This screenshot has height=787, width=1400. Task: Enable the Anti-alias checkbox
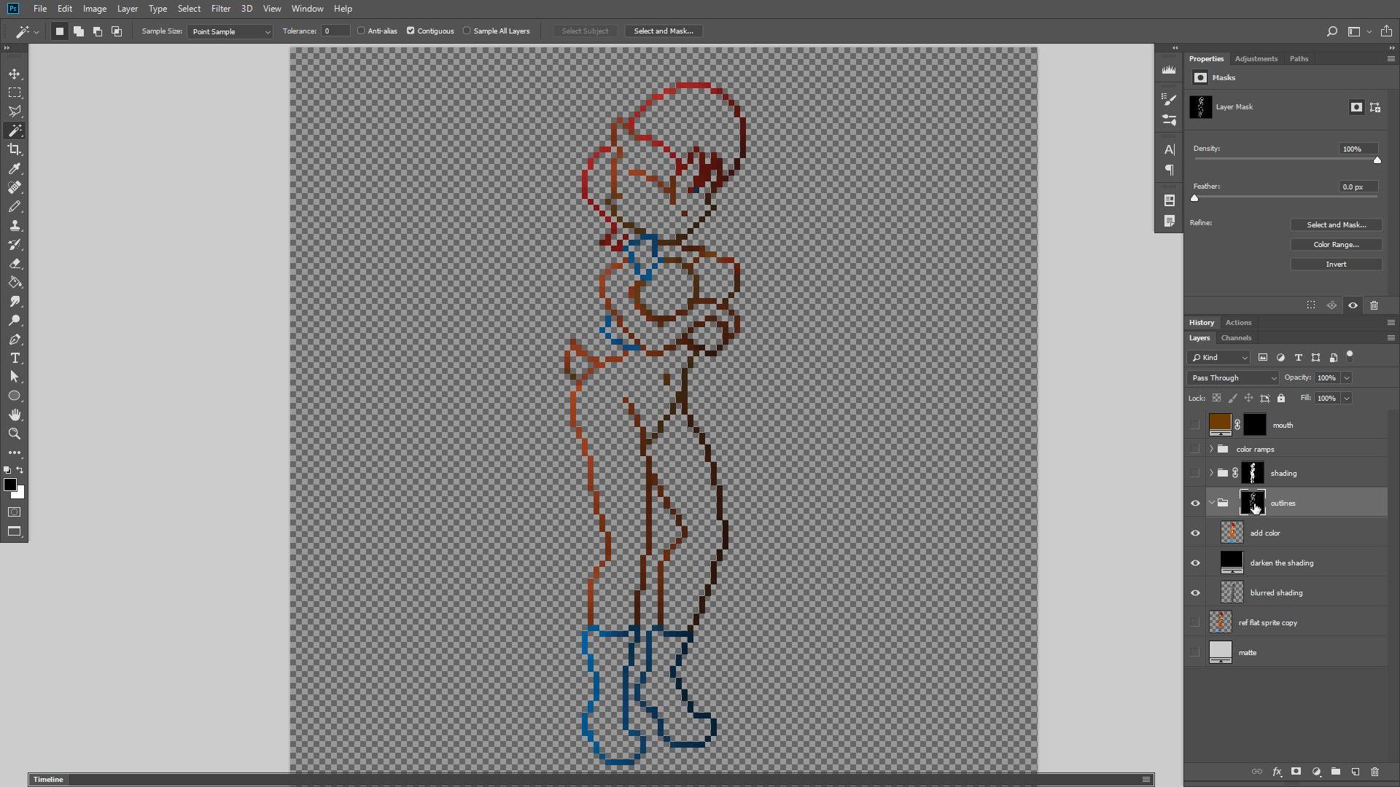pos(361,31)
